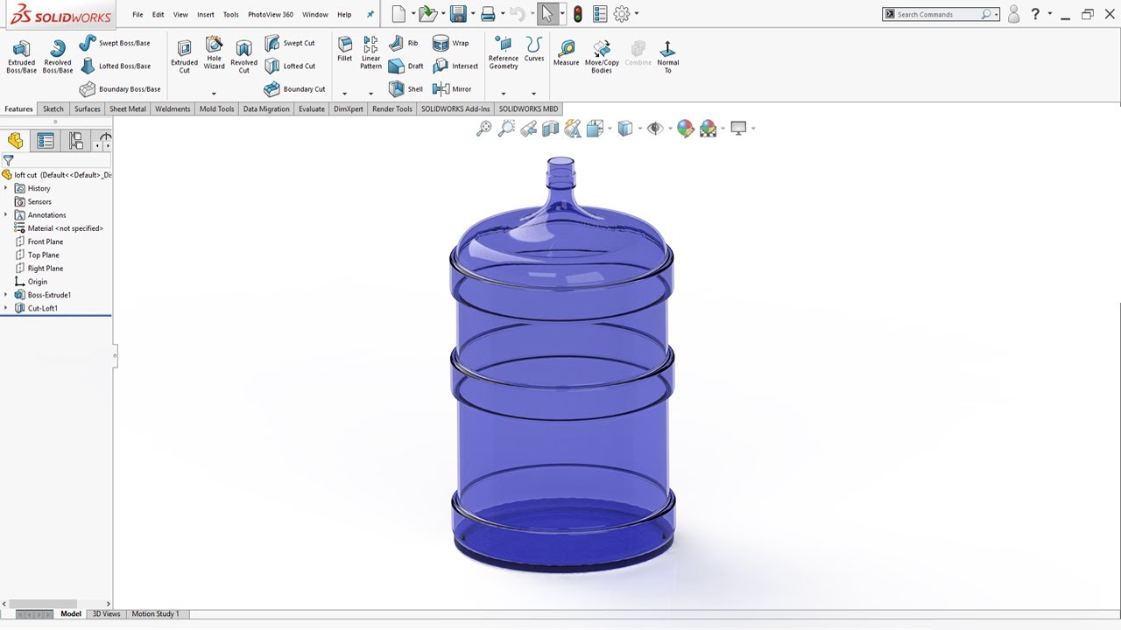Screen dimensions: 1121x630
Task: Expand the Annotations tree node
Action: [x=6, y=214]
